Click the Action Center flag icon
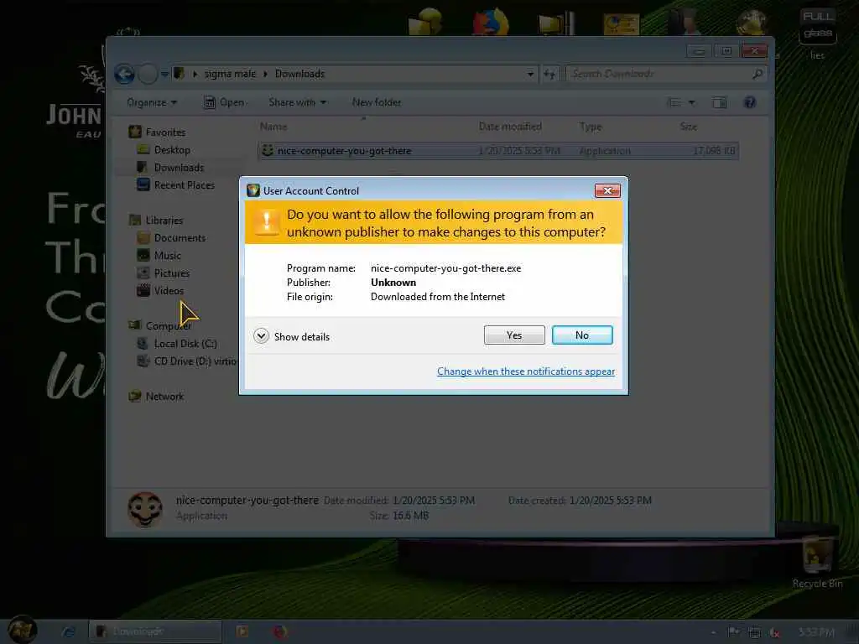The image size is (859, 644). click(x=733, y=632)
